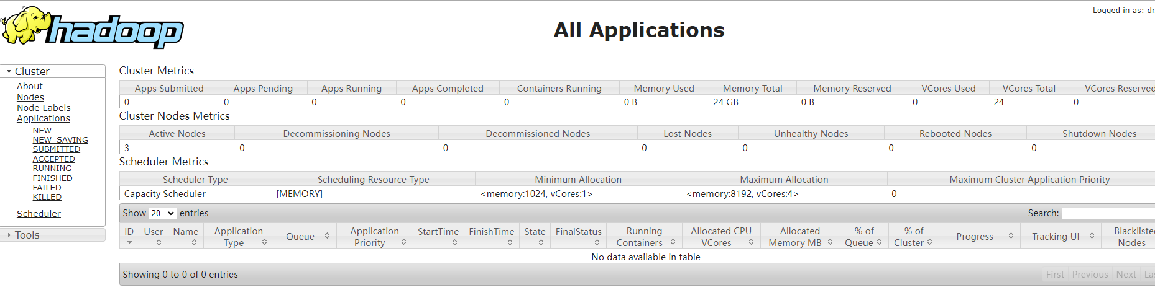Go to the Scheduler page
The width and height of the screenshot is (1155, 290).
click(x=39, y=214)
